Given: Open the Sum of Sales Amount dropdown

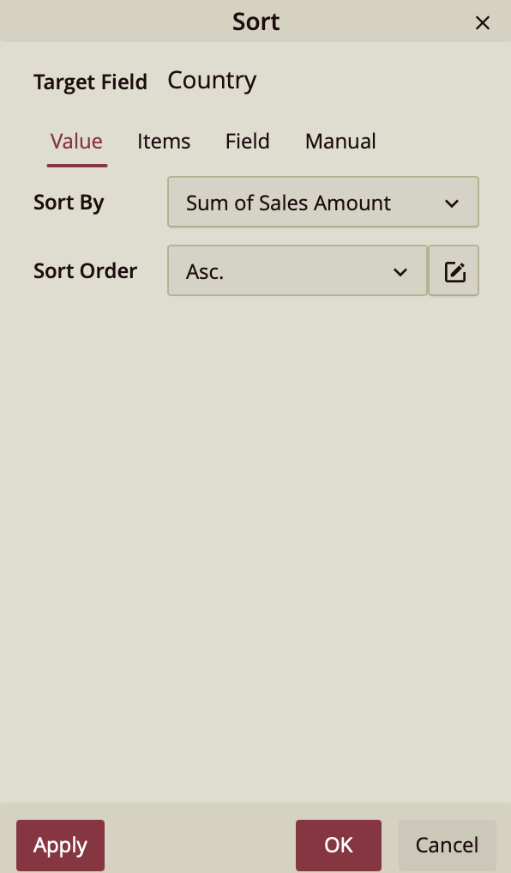Looking at the screenshot, I should coord(323,202).
